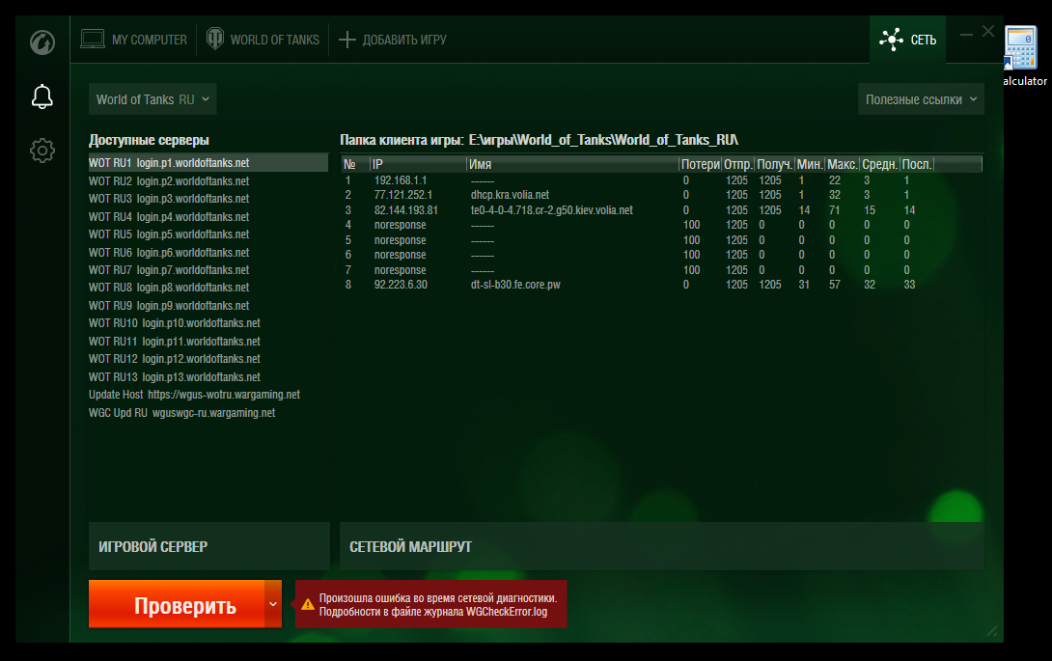This screenshot has width=1052, height=661.
Task: Select server WOT RU8 login.p8
Action: 208,288
